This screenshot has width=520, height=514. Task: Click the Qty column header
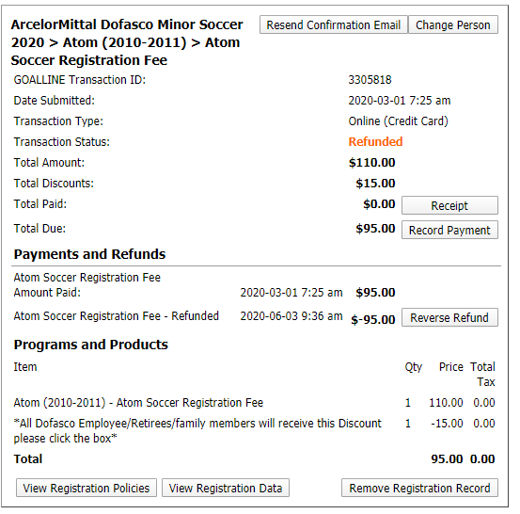(x=413, y=367)
